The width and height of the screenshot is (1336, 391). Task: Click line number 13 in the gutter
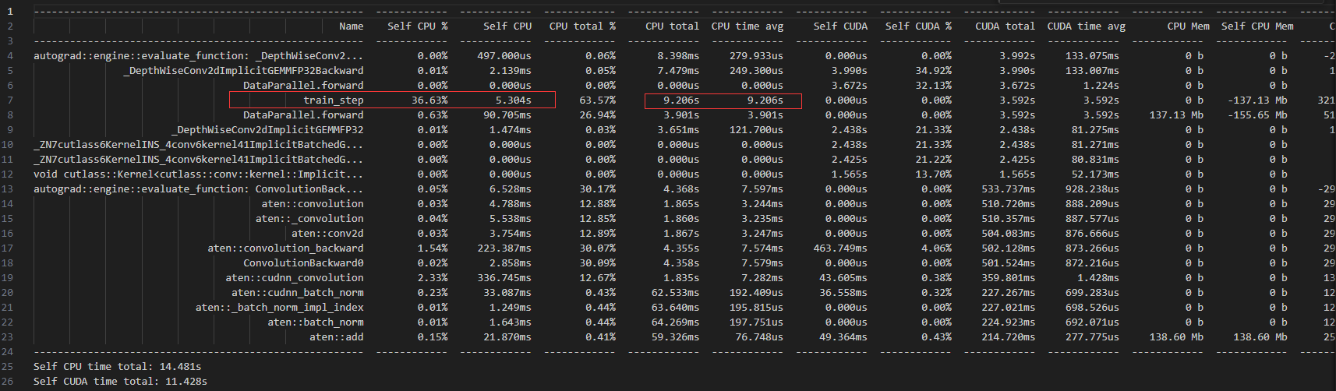(8, 188)
